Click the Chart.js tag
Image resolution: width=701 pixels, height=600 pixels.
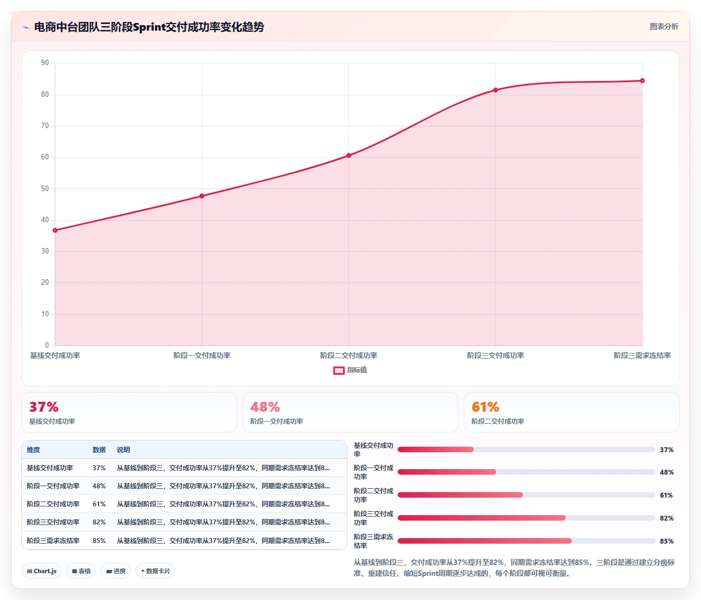click(42, 571)
